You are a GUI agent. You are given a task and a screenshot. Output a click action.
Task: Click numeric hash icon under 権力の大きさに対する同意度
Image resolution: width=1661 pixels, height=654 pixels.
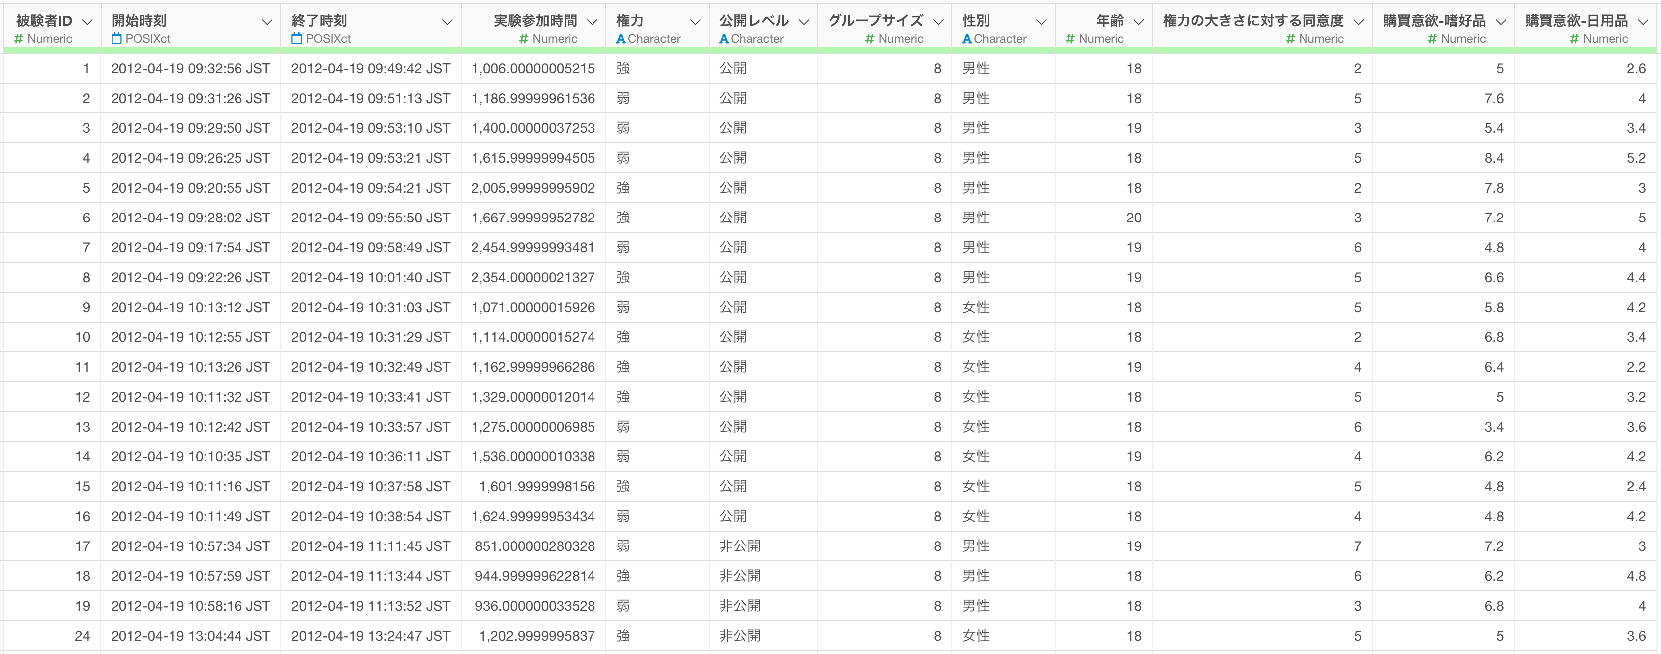(x=1290, y=39)
